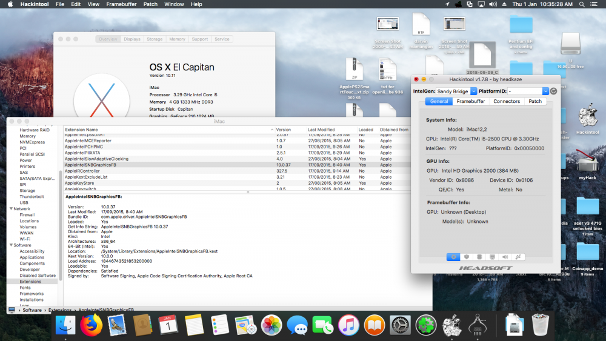Open the Displays monitor icon in Hackintool
Viewport: 606px width, 341px height.
(492, 257)
